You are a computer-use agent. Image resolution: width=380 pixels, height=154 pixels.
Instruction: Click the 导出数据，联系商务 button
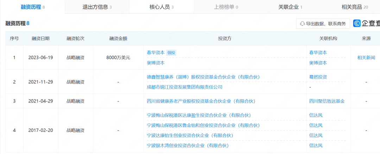coord(323,24)
